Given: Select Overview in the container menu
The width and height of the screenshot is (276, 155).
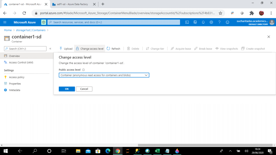Looking at the screenshot, I should [26, 56].
